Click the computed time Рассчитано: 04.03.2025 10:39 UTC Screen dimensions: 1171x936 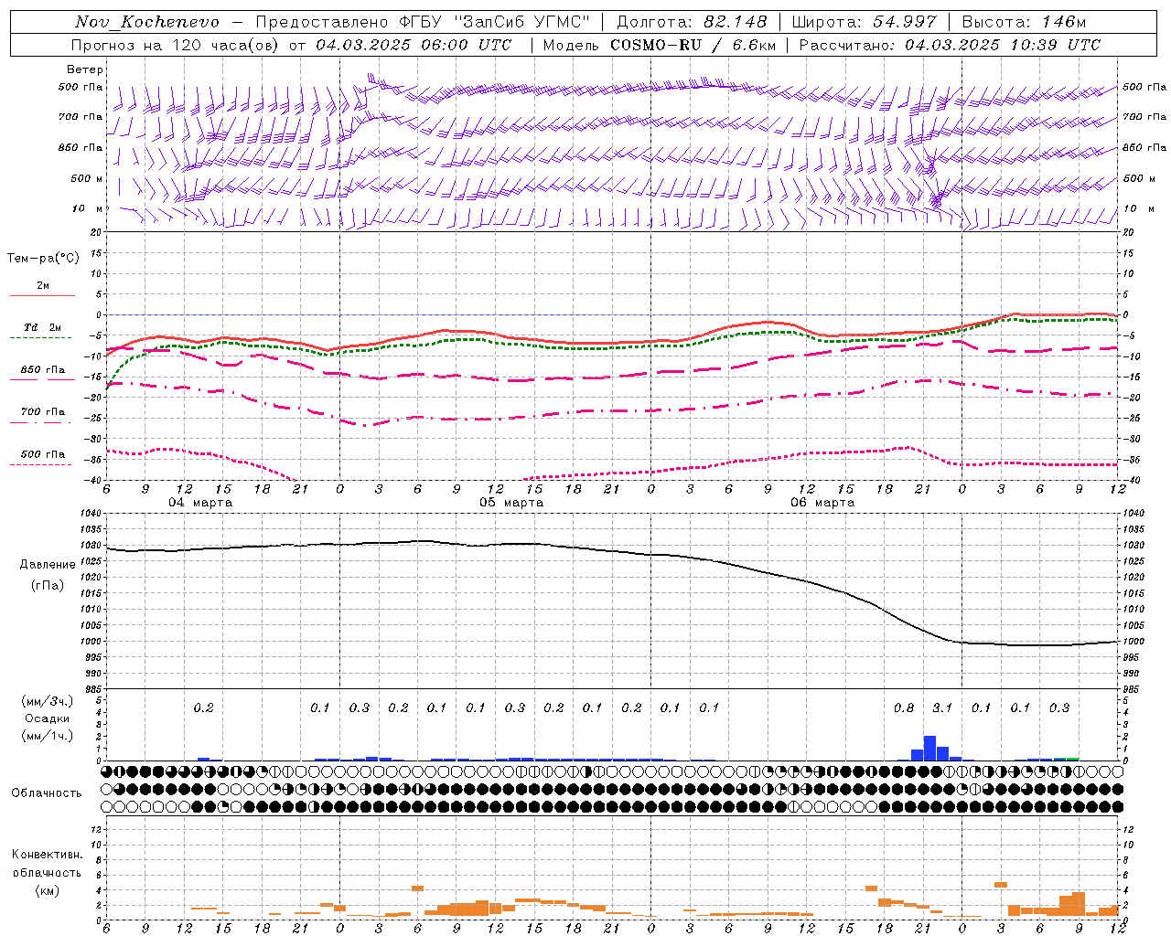(950, 45)
